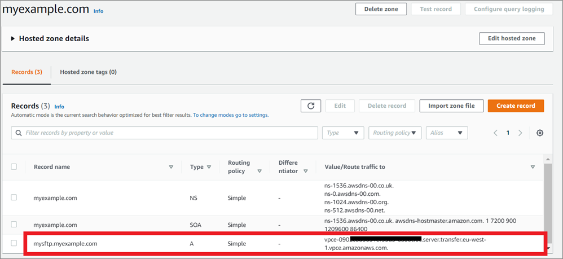Open records table settings gear
This screenshot has height=259, width=563.
pos(539,133)
